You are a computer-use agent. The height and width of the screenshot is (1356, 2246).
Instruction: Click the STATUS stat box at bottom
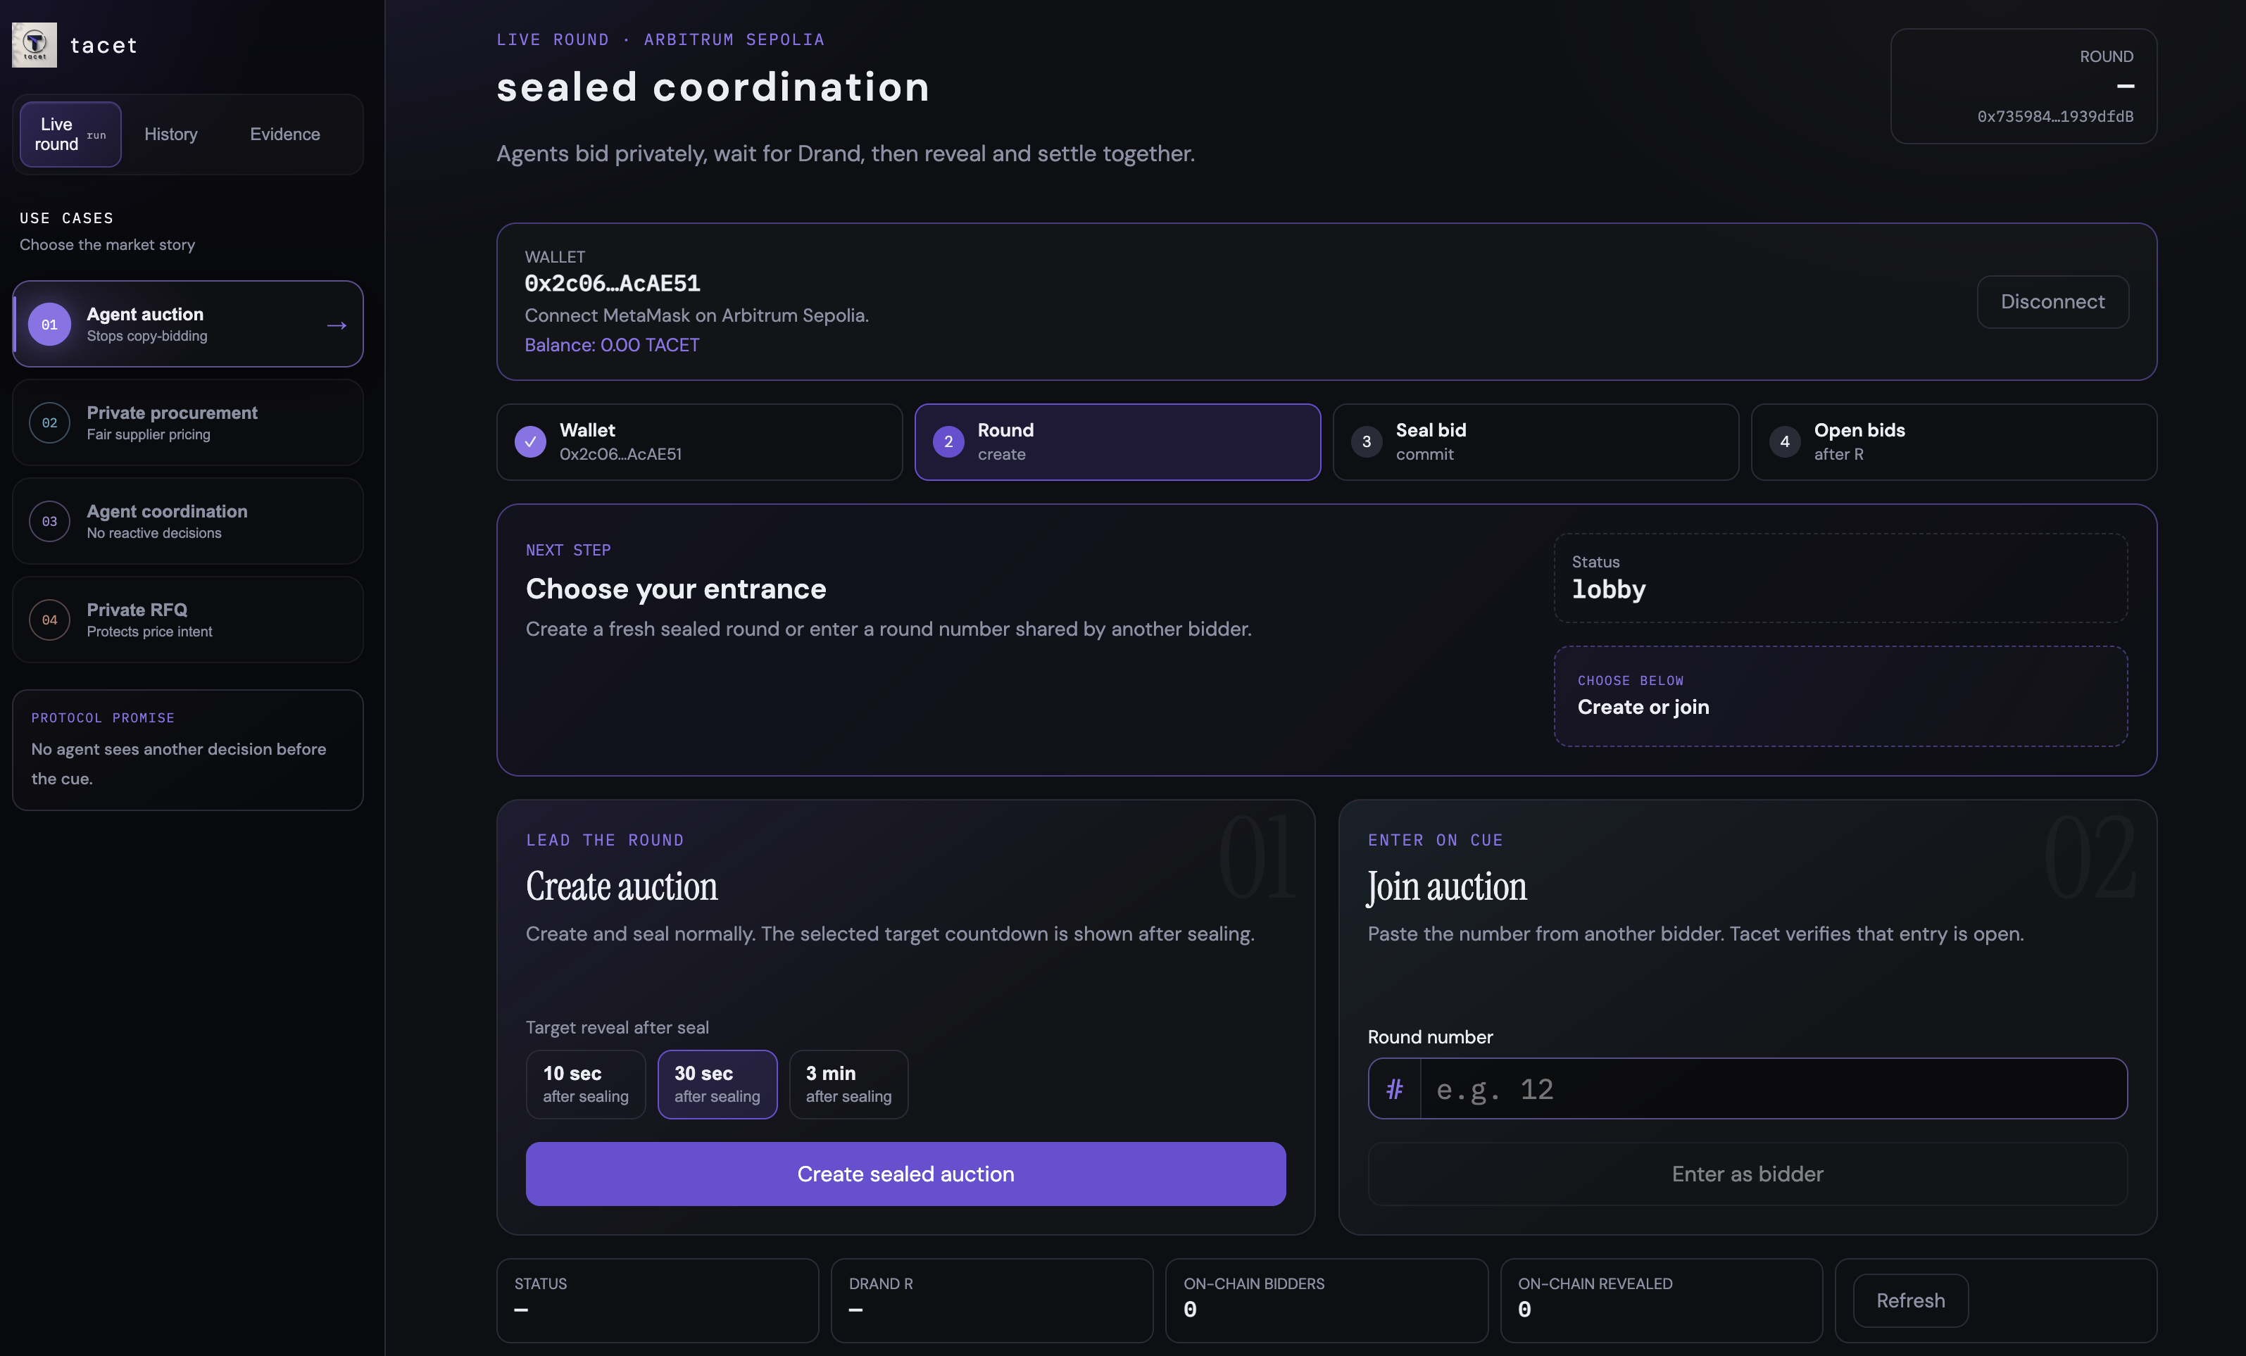coord(657,1300)
